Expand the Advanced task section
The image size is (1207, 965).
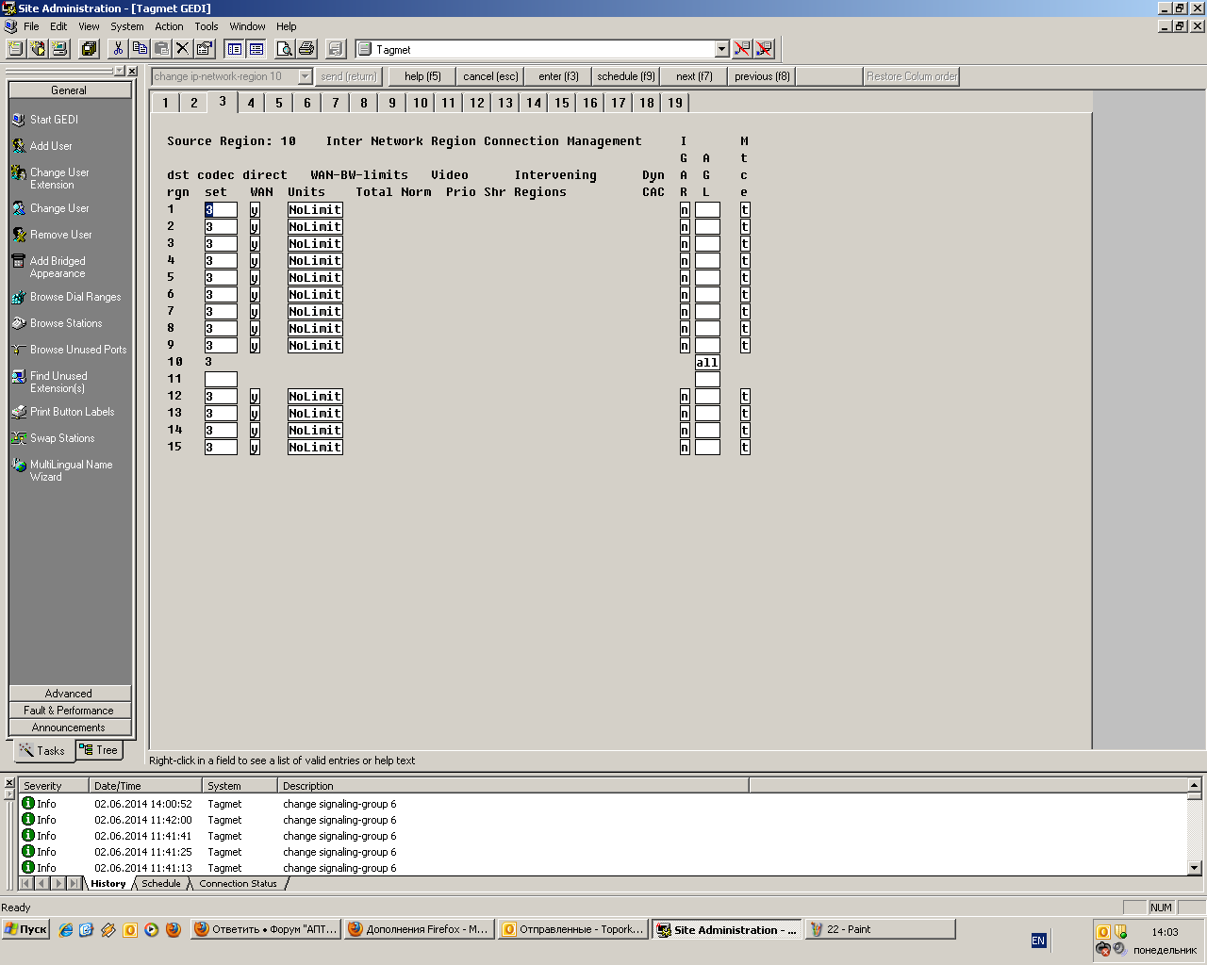[70, 694]
